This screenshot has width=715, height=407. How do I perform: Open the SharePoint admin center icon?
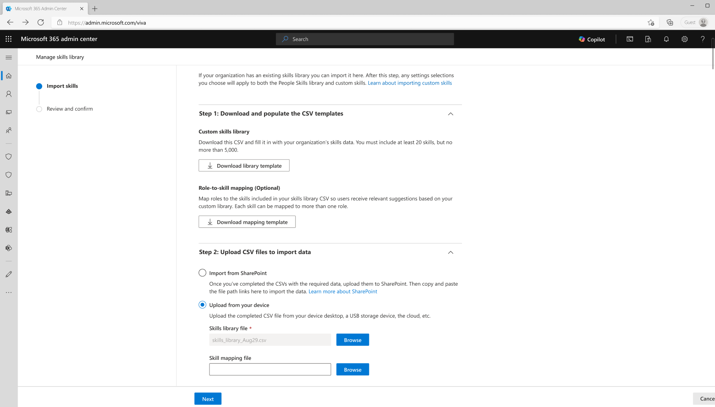[9, 248]
